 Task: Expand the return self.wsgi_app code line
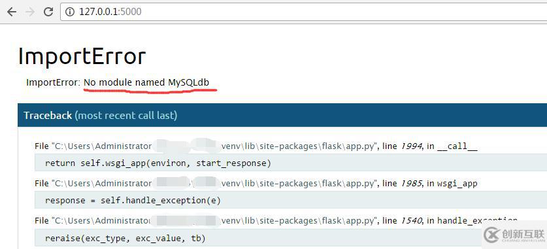[x=291, y=163]
